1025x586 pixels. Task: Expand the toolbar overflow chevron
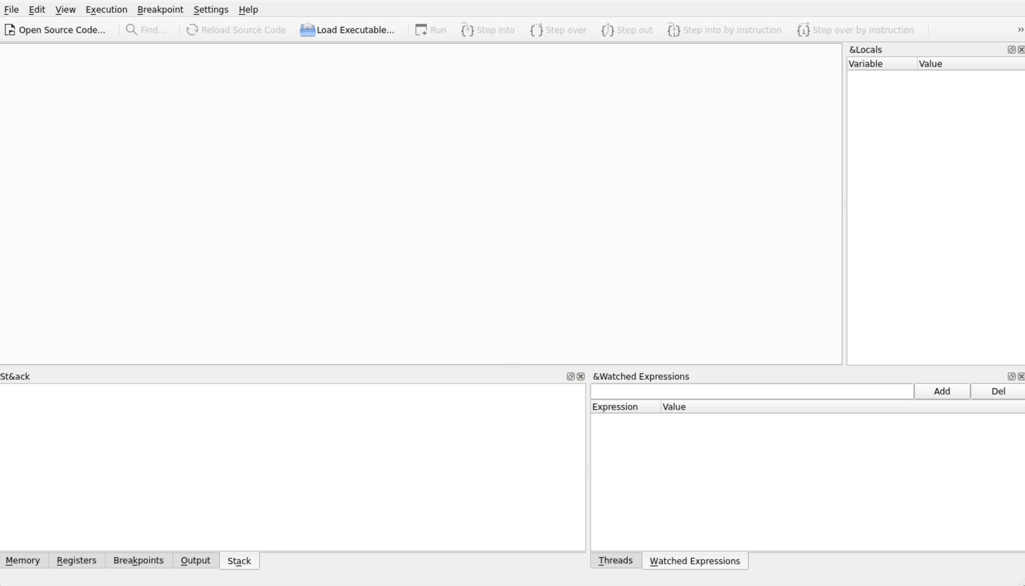click(1020, 30)
